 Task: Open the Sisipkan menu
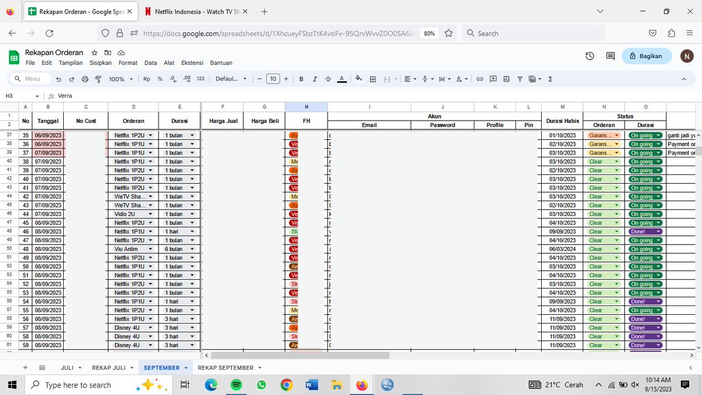point(101,63)
